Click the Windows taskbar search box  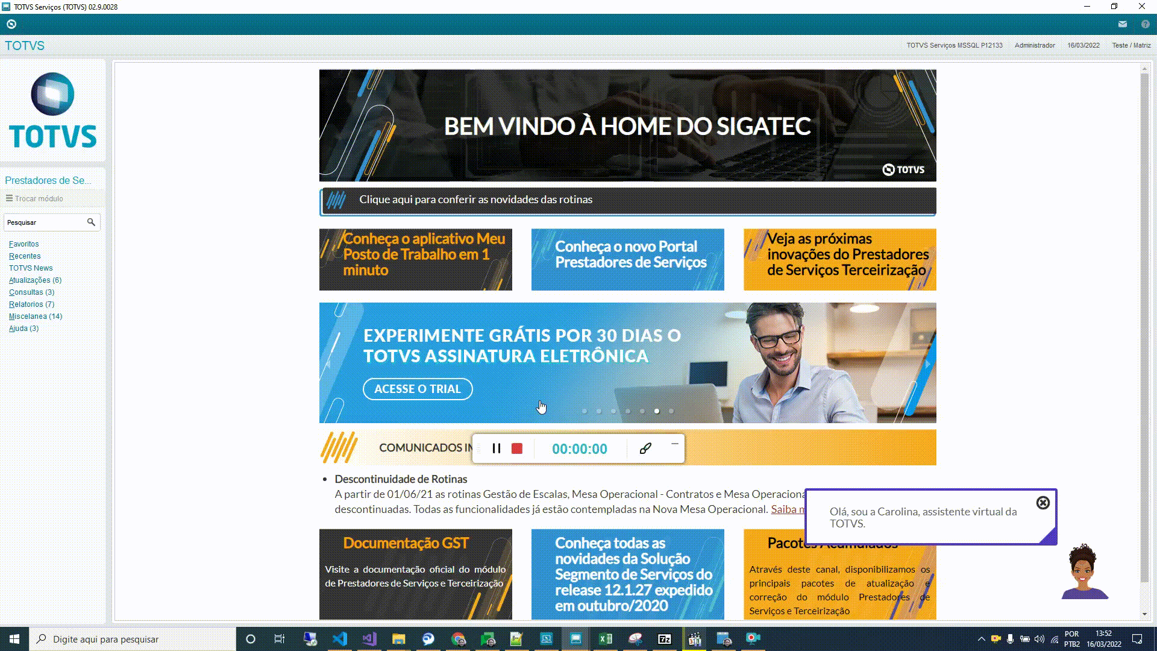click(x=133, y=639)
